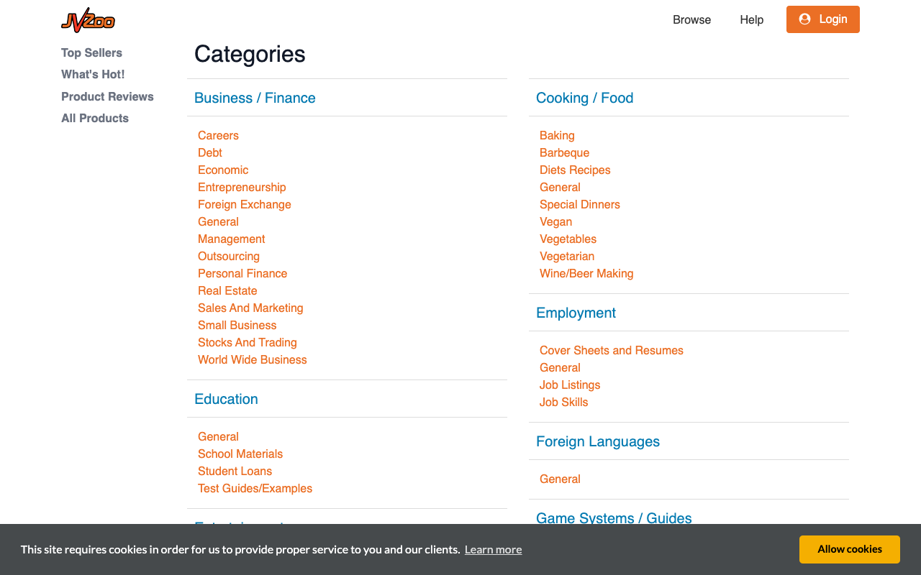This screenshot has width=921, height=575.
Task: Go to Top Sellers in sidebar
Action: pos(91,52)
